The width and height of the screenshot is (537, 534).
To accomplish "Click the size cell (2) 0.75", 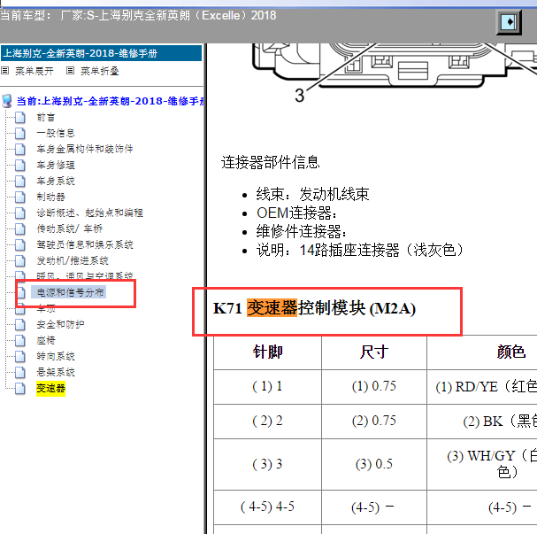I will pos(374,421).
